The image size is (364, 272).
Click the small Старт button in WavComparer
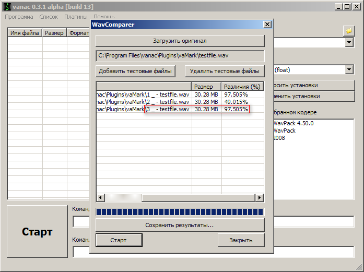click(x=119, y=240)
